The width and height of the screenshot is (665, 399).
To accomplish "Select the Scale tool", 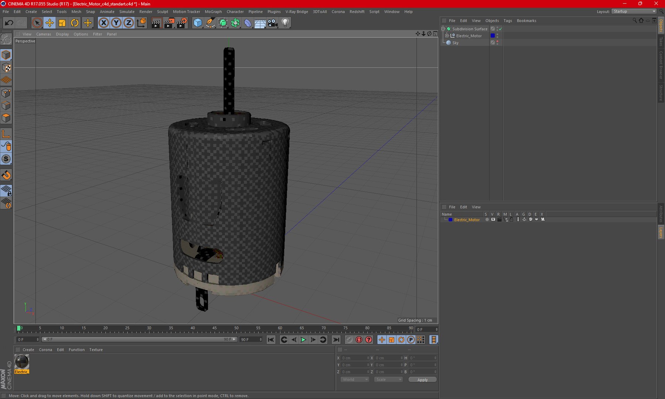I will pyautogui.click(x=62, y=23).
